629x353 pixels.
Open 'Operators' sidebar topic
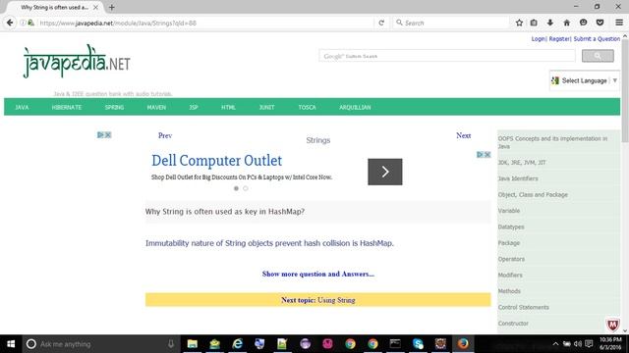(x=511, y=259)
